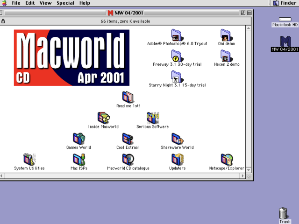Click the vertical scrollbar up arrow
299x224 pixels.
click(x=249, y=28)
